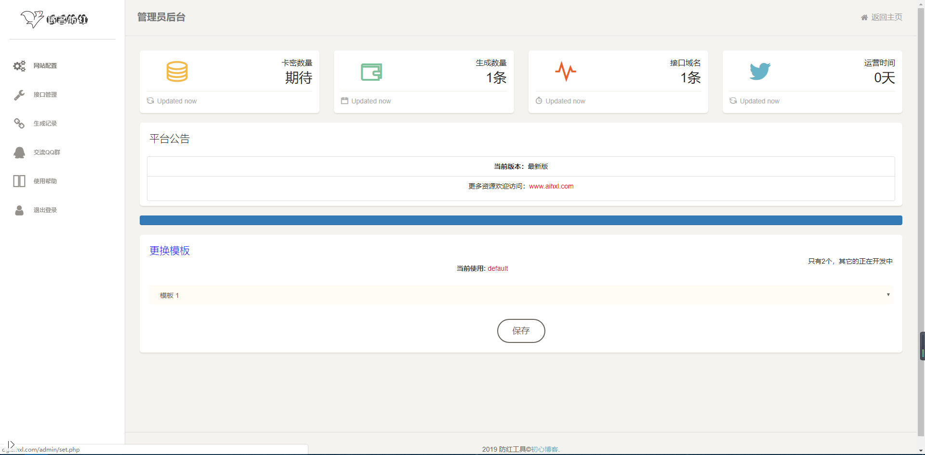
Task: Click the red heartbeat pulse icon
Action: [566, 72]
